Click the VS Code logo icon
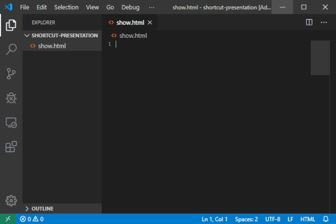 (8, 7)
